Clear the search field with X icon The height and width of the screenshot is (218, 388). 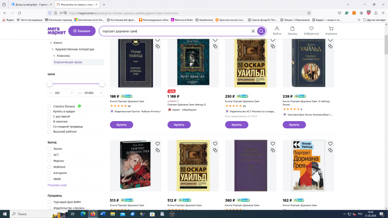coord(253,31)
